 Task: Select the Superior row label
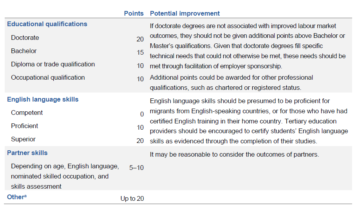23,139
